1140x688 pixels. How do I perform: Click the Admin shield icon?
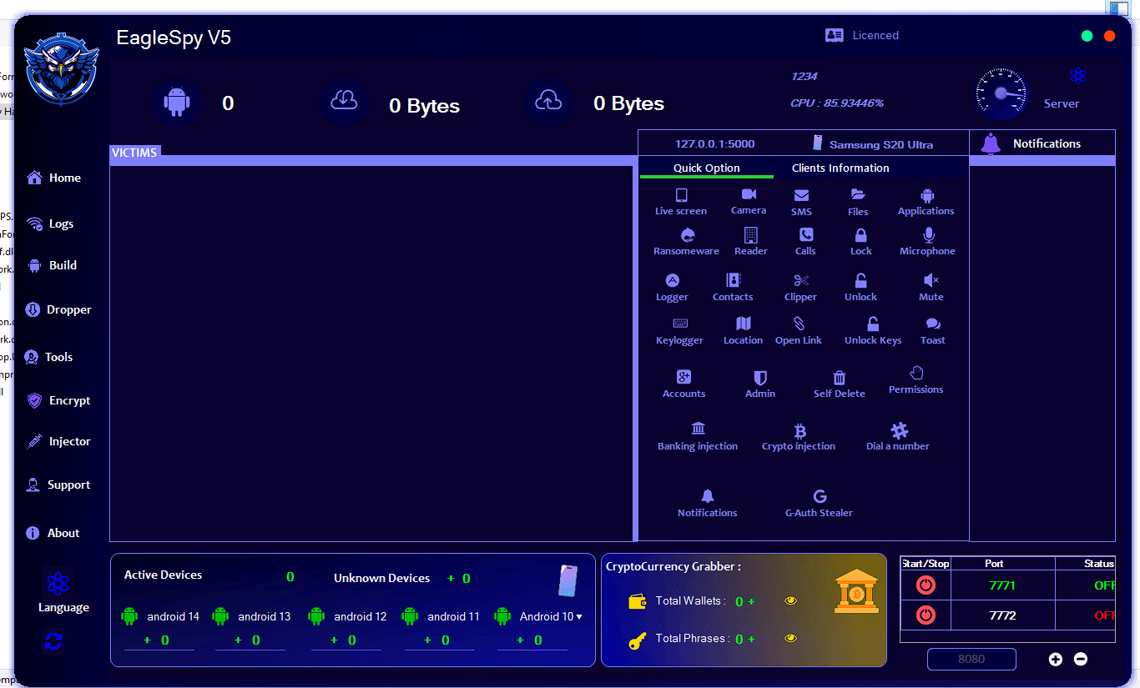tap(760, 378)
